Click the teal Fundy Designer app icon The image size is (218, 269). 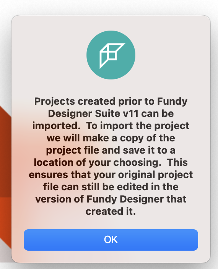coord(111,55)
